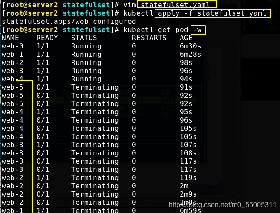The height and width of the screenshot is (213, 280).
Task: Click 1/1 ready value in the 119s row
Action: (x=43, y=178)
